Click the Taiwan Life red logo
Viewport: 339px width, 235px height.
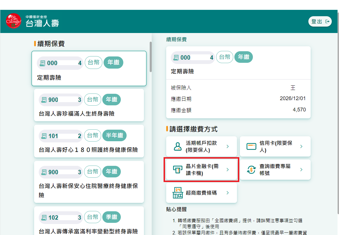pyautogui.click(x=14, y=21)
